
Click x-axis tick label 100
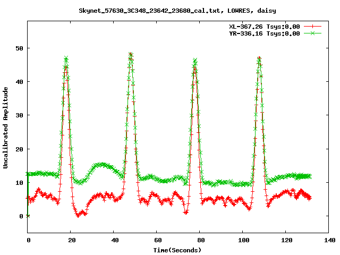(x=244, y=240)
